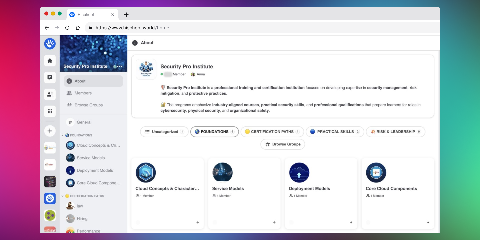
Task: Click the Security Pro Institute logo image
Action: 146,69
